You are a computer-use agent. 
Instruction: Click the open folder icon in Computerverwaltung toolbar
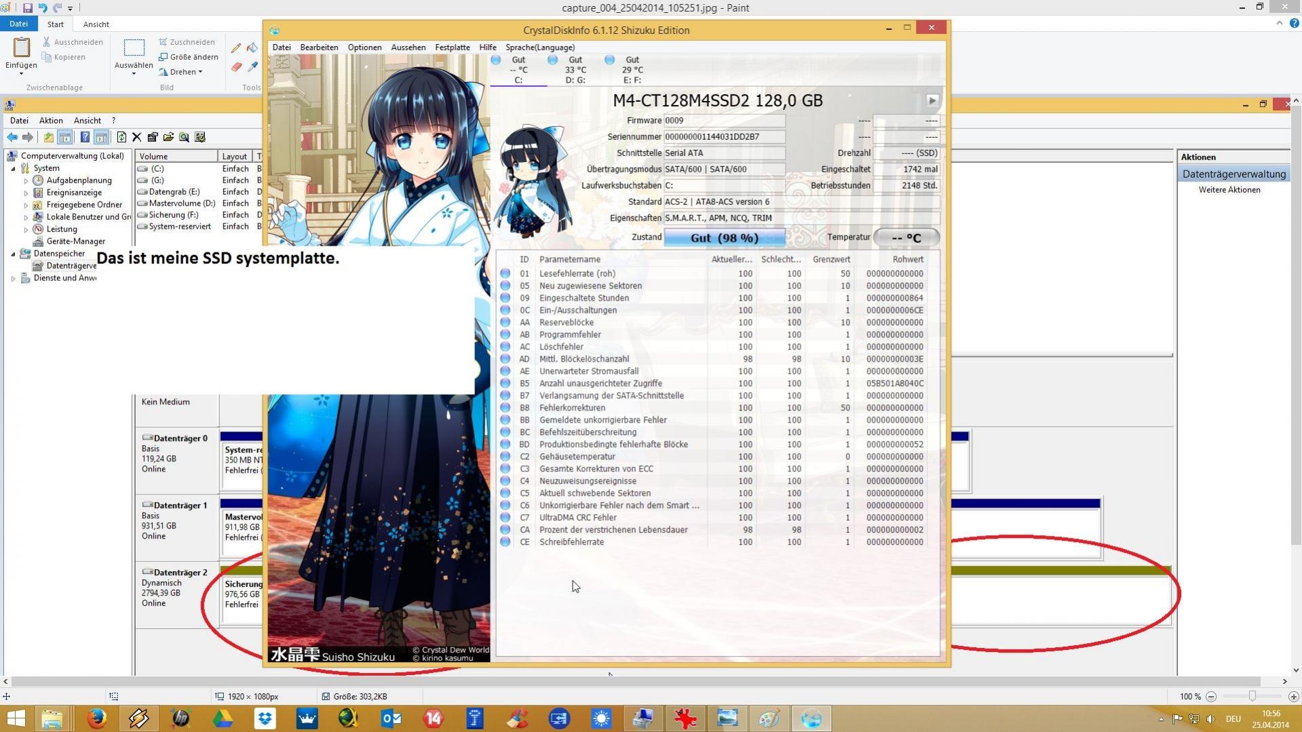(168, 137)
